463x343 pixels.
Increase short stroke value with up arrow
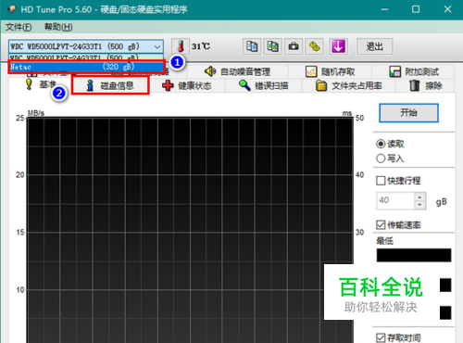(419, 197)
